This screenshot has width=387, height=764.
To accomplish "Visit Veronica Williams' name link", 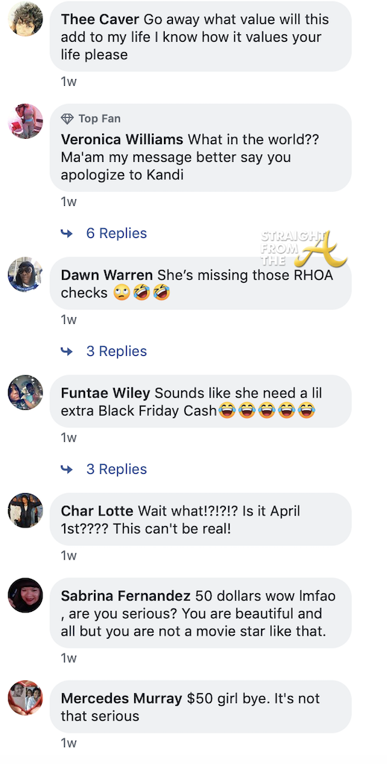I will [x=122, y=140].
